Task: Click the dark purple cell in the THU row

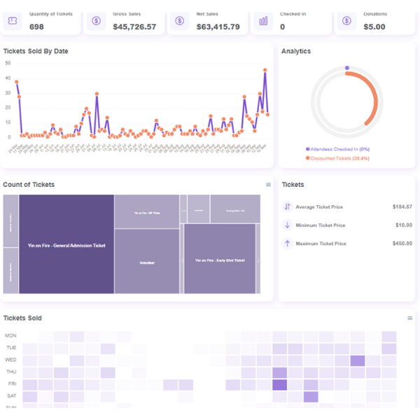Action: pyautogui.click(x=279, y=372)
